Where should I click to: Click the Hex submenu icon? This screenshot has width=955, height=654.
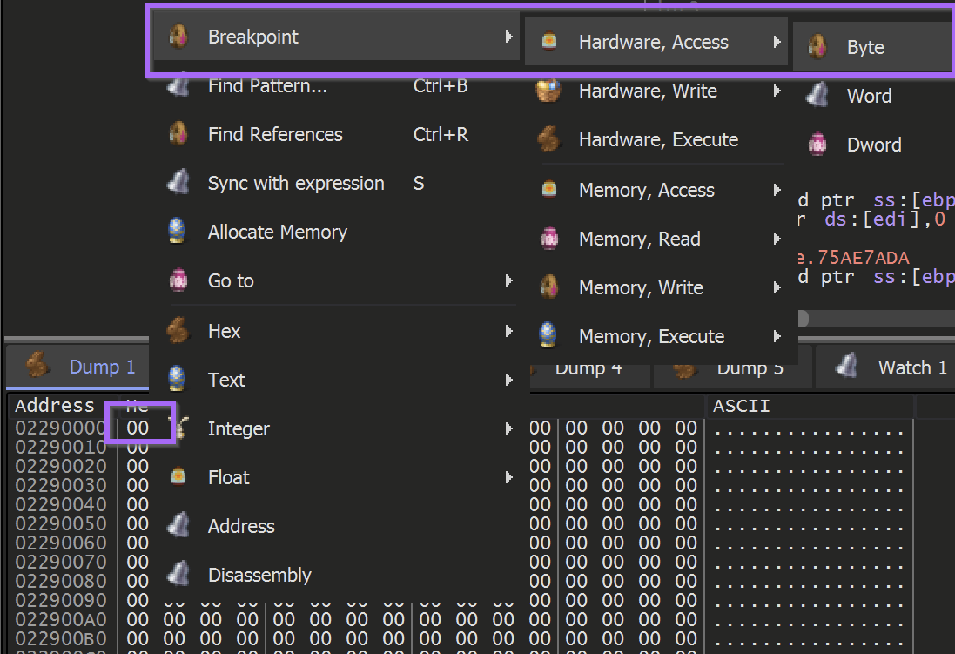coord(180,331)
